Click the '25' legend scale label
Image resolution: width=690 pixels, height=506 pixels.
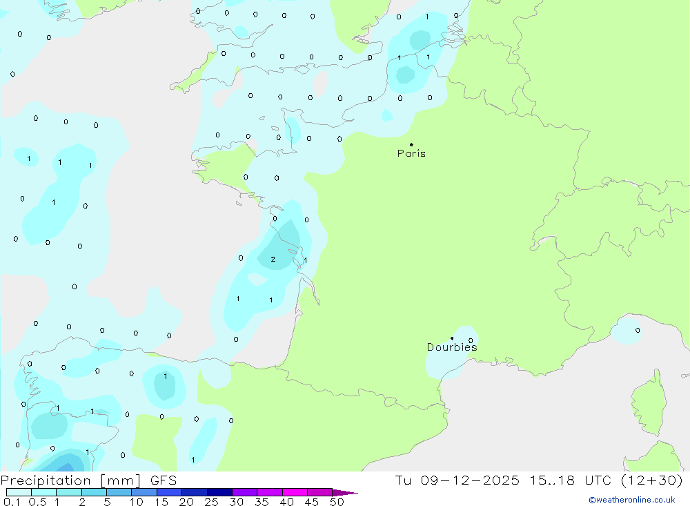[211, 502]
